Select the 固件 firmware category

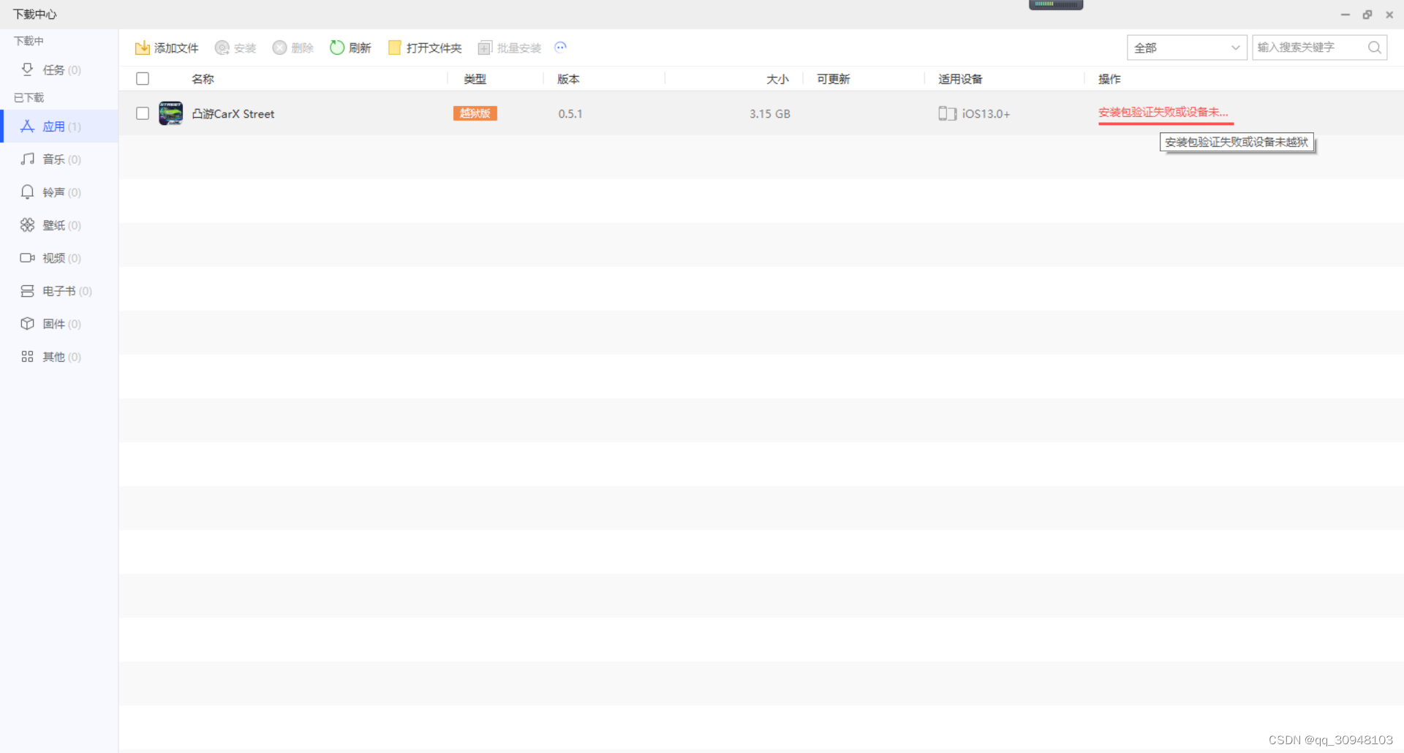pos(53,324)
